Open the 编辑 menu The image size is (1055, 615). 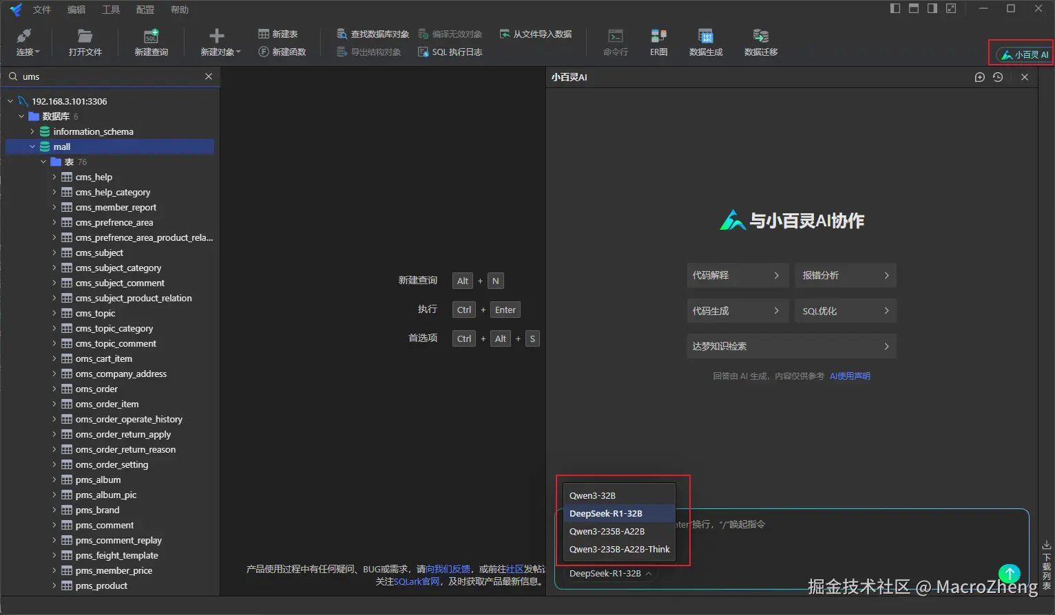76,10
